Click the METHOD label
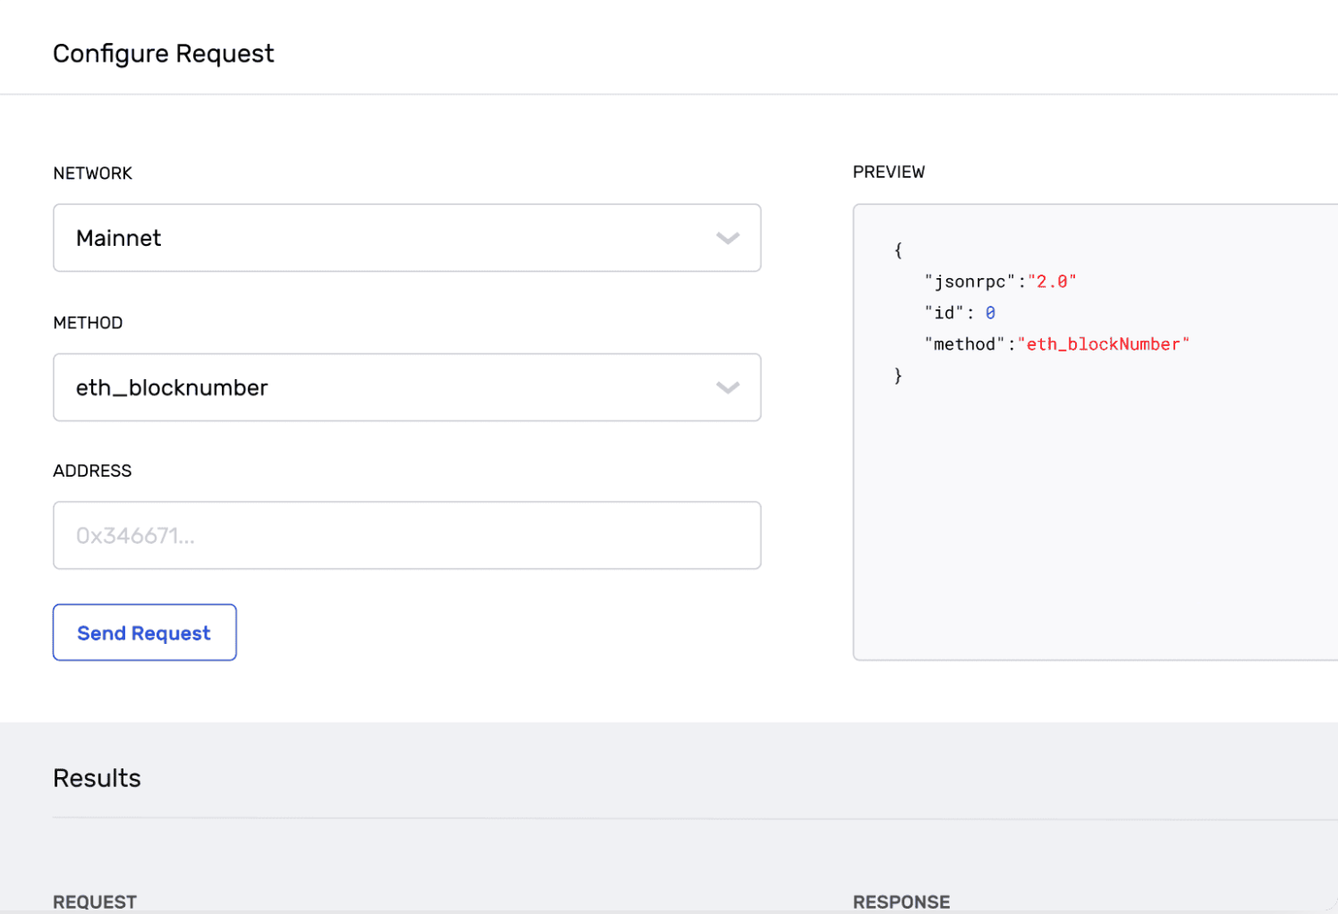 pyautogui.click(x=88, y=323)
